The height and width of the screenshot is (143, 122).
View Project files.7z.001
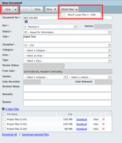[x=96, y=119]
